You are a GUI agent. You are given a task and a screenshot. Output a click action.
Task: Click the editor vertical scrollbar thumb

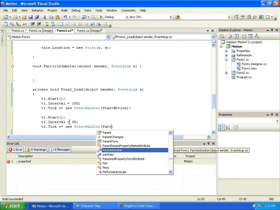(x=213, y=101)
